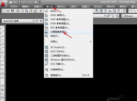137x101 pixels.
Task: Click workspace settings gear icon
Action: [x=37, y=21]
